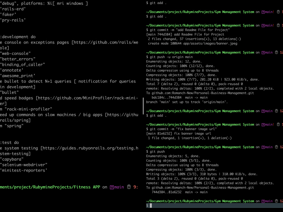Image resolution: width=283 pixels, height=212 pixels.
Task: Click 'Enumerating objects: 12, done.' line
Action: [174, 61]
